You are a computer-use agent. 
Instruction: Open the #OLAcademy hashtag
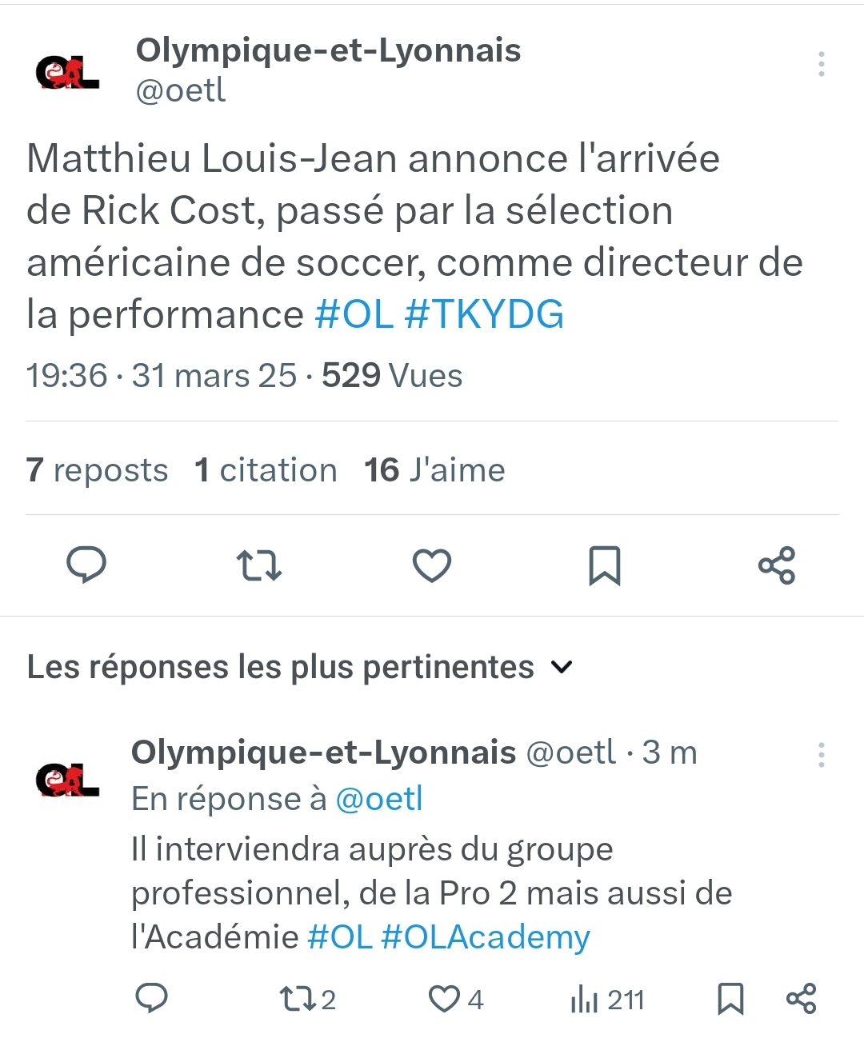(x=486, y=937)
